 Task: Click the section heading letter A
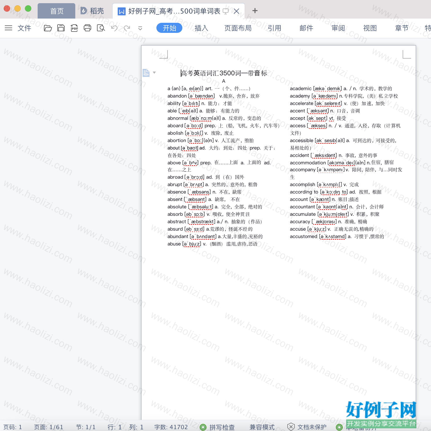pyautogui.click(x=223, y=81)
